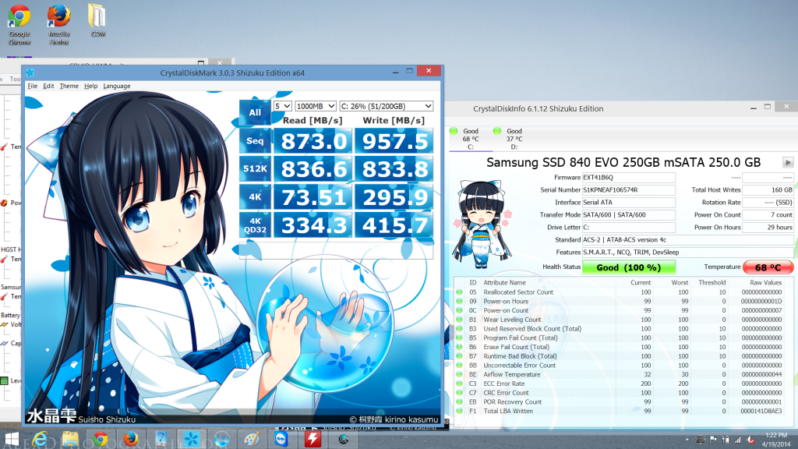
Task: Open the Theme menu in CrystalDiskMark
Action: pyautogui.click(x=69, y=86)
